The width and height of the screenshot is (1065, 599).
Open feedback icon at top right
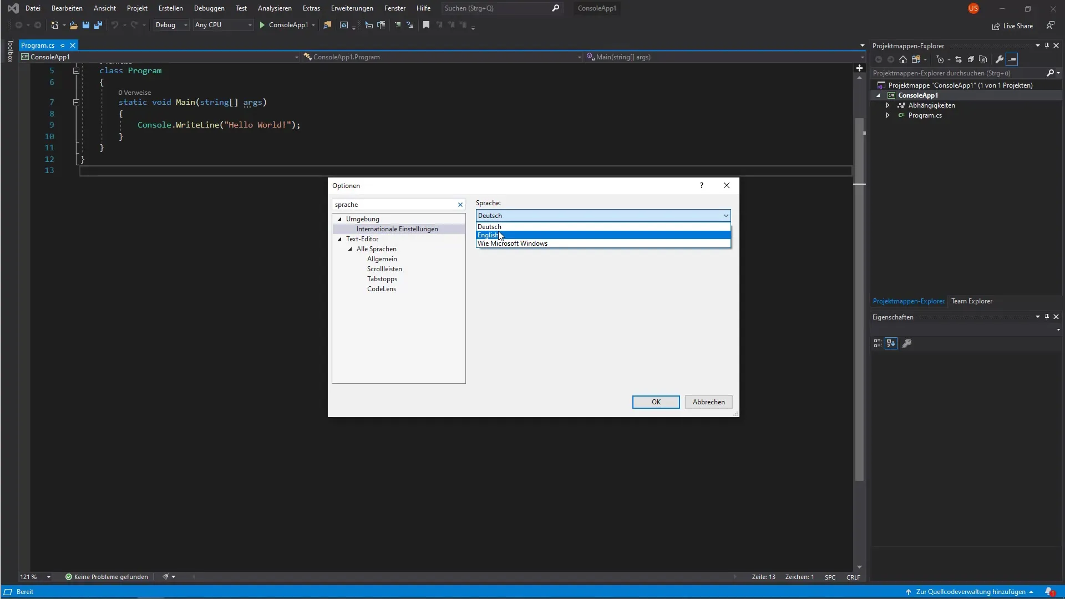(1051, 26)
